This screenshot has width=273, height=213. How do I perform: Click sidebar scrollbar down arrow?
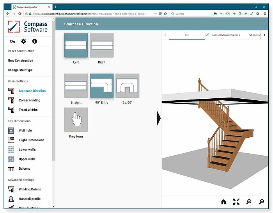[53, 206]
